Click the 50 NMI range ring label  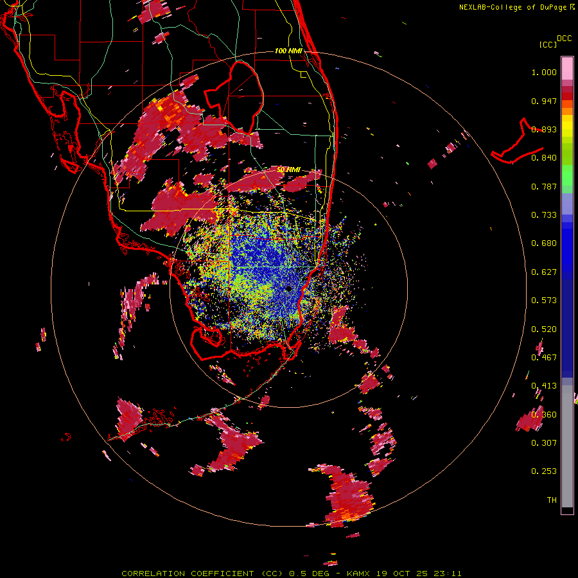click(x=288, y=170)
